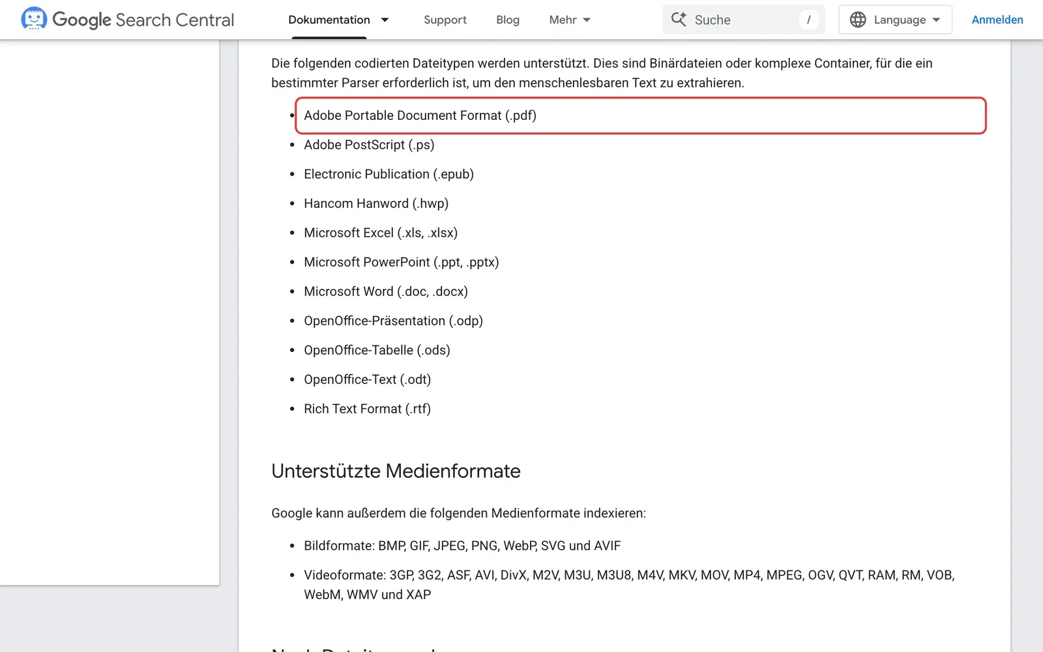Click the Adobe PostScript (.ps) list item

coord(369,145)
